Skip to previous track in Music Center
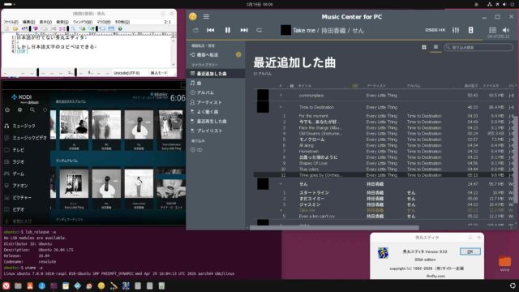519x292 pixels. pyautogui.click(x=211, y=30)
